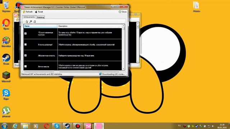Click the 'Downloading 141 icons' status indicator
This screenshot has height=129, width=230.
[x=112, y=74]
